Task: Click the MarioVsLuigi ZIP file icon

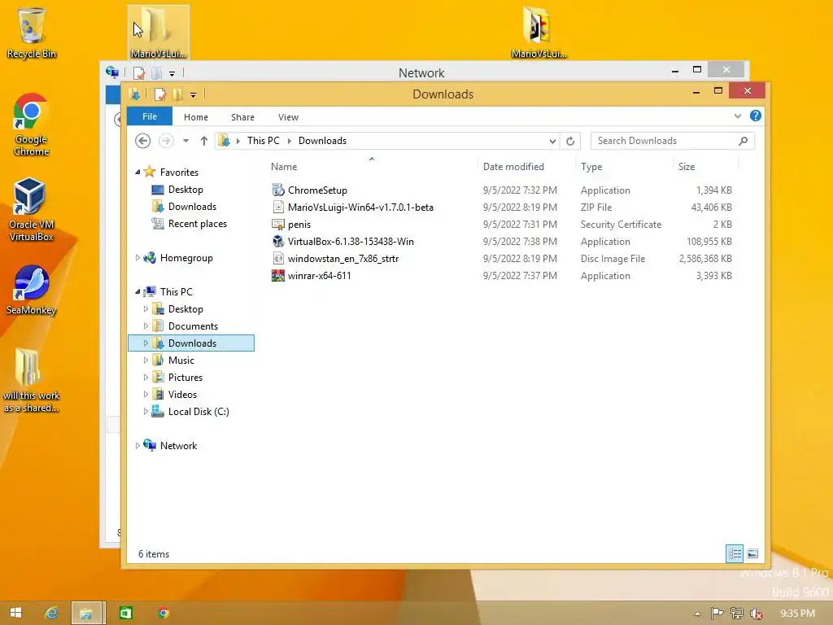Action: (278, 208)
